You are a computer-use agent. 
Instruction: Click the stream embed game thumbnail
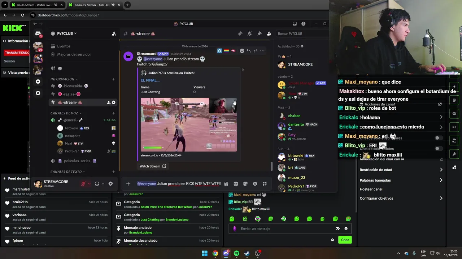pos(189,124)
